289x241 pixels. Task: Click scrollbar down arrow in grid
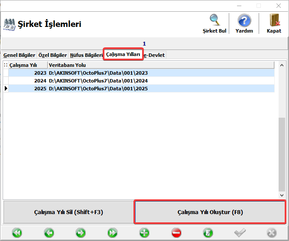281,196
